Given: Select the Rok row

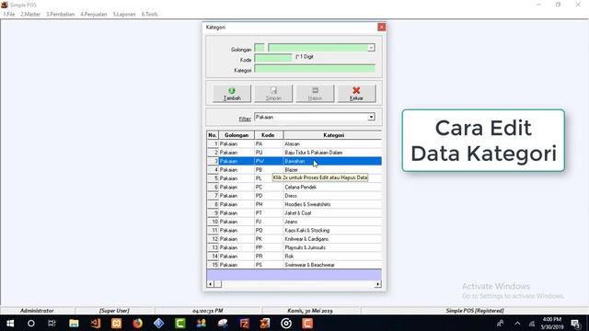Looking at the screenshot, I should coord(294,256).
